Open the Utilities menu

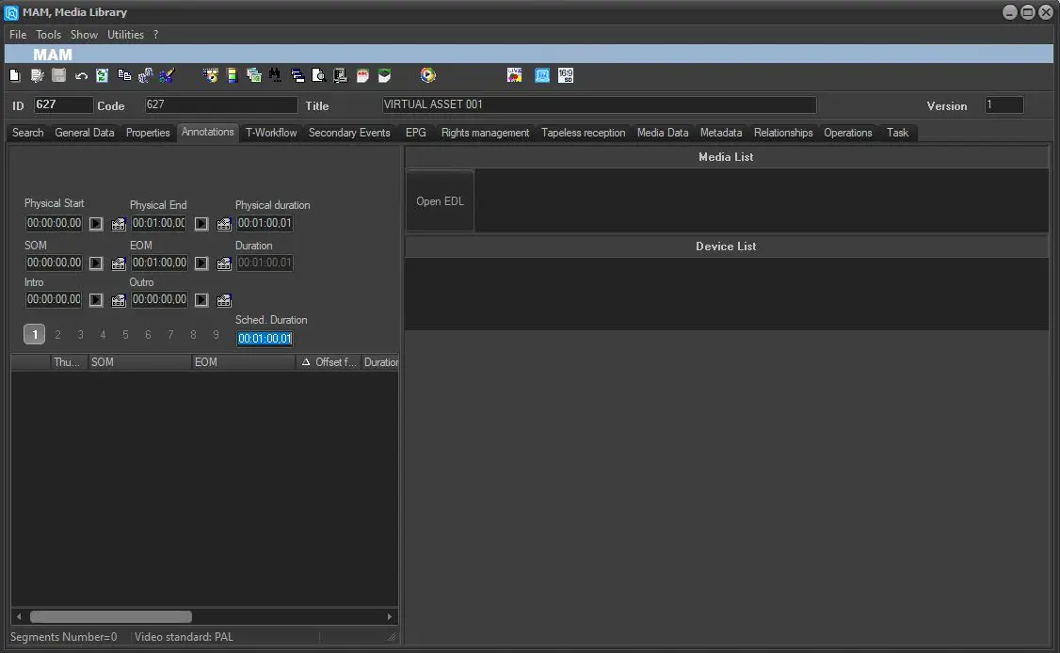click(x=125, y=35)
